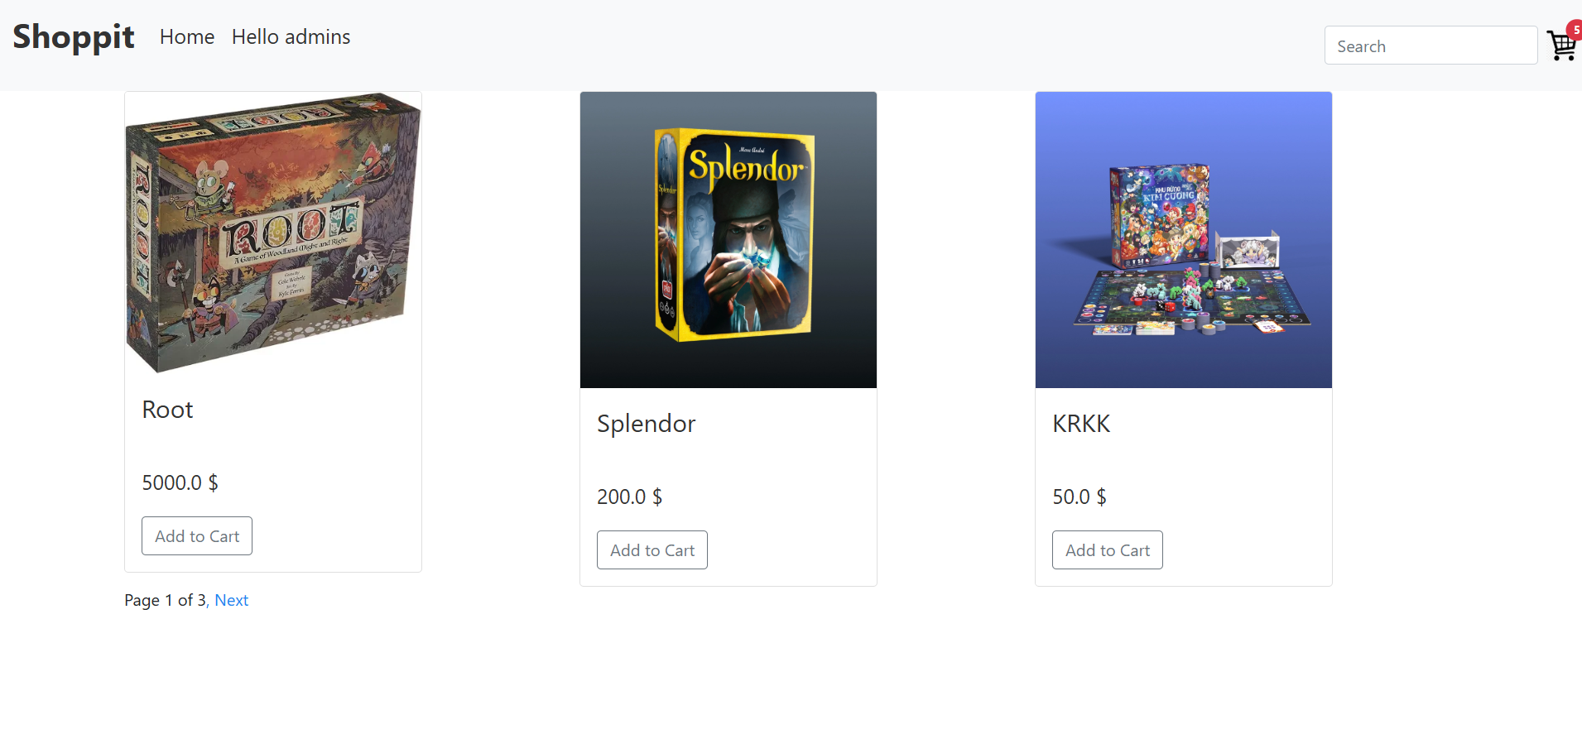Open the Root board game image
Viewport: 1582px width, 739px height.
tap(273, 233)
